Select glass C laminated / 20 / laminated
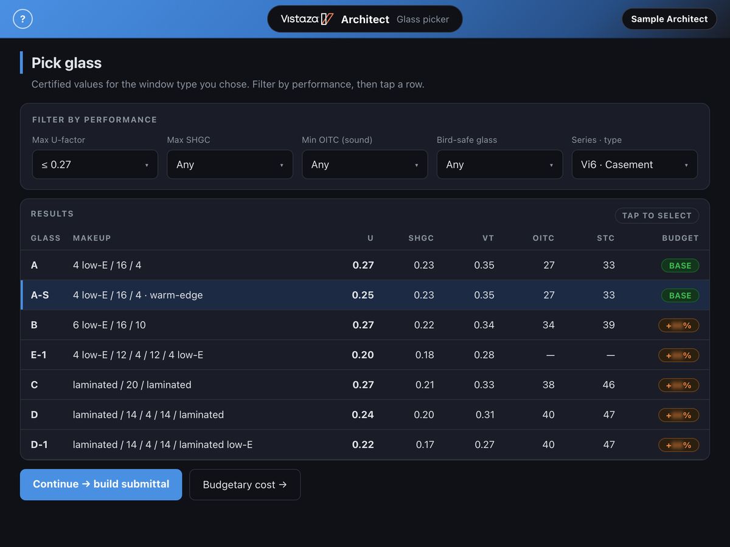Viewport: 730px width, 547px height. click(x=365, y=385)
